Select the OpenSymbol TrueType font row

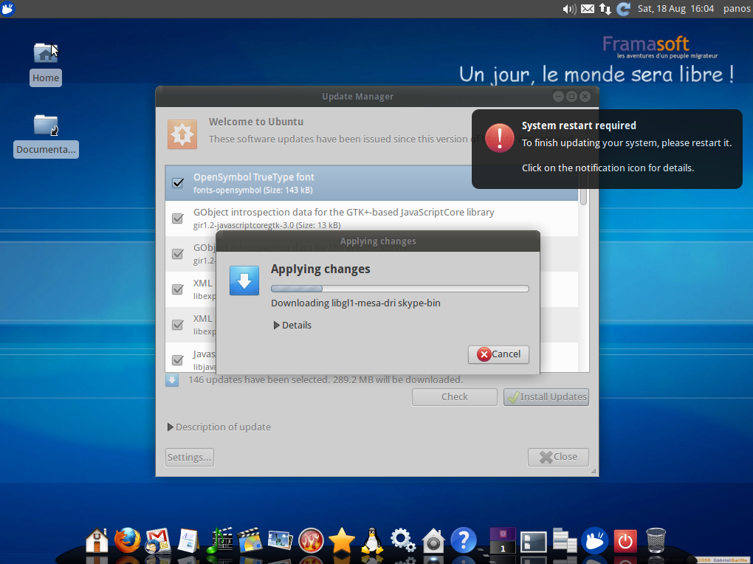371,183
